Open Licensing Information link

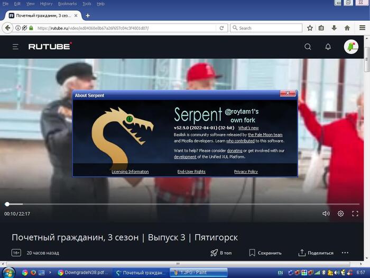click(x=130, y=172)
